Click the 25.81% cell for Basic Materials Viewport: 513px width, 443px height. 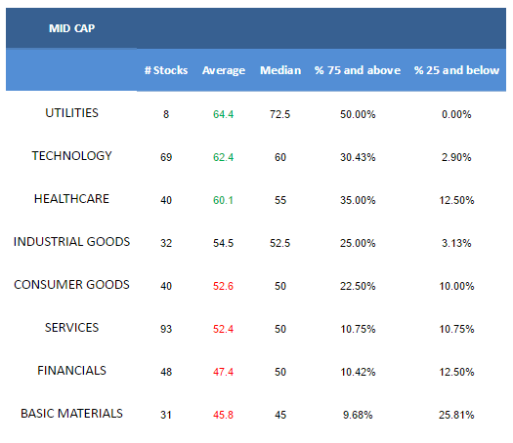(x=456, y=415)
